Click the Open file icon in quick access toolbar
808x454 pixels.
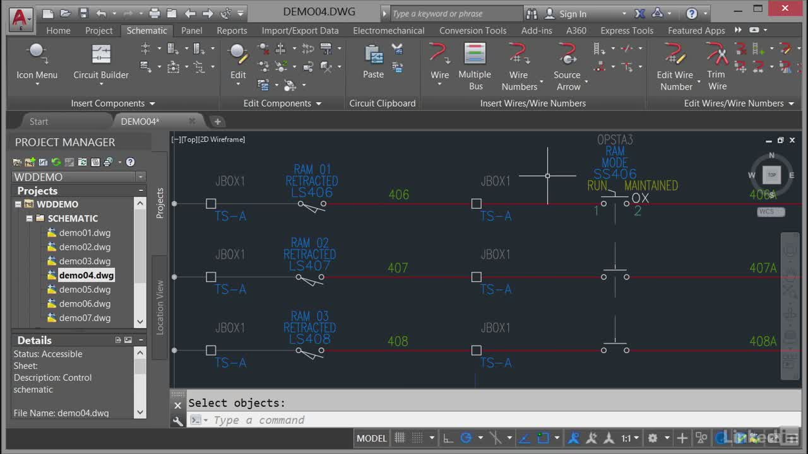pos(66,13)
